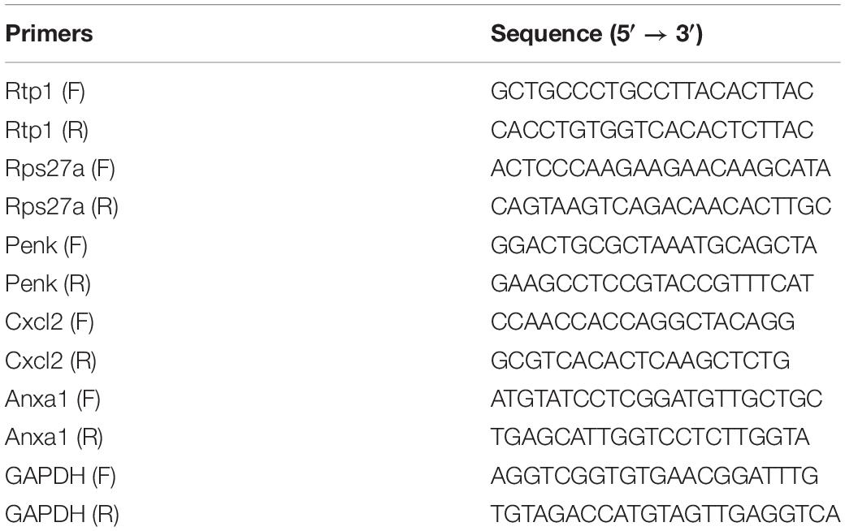Select sequence GGACTGCGCTAAATGCAGCTA

click(x=654, y=245)
